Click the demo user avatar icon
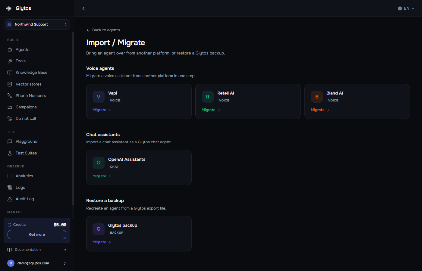This screenshot has width=422, height=271. pyautogui.click(x=11, y=263)
